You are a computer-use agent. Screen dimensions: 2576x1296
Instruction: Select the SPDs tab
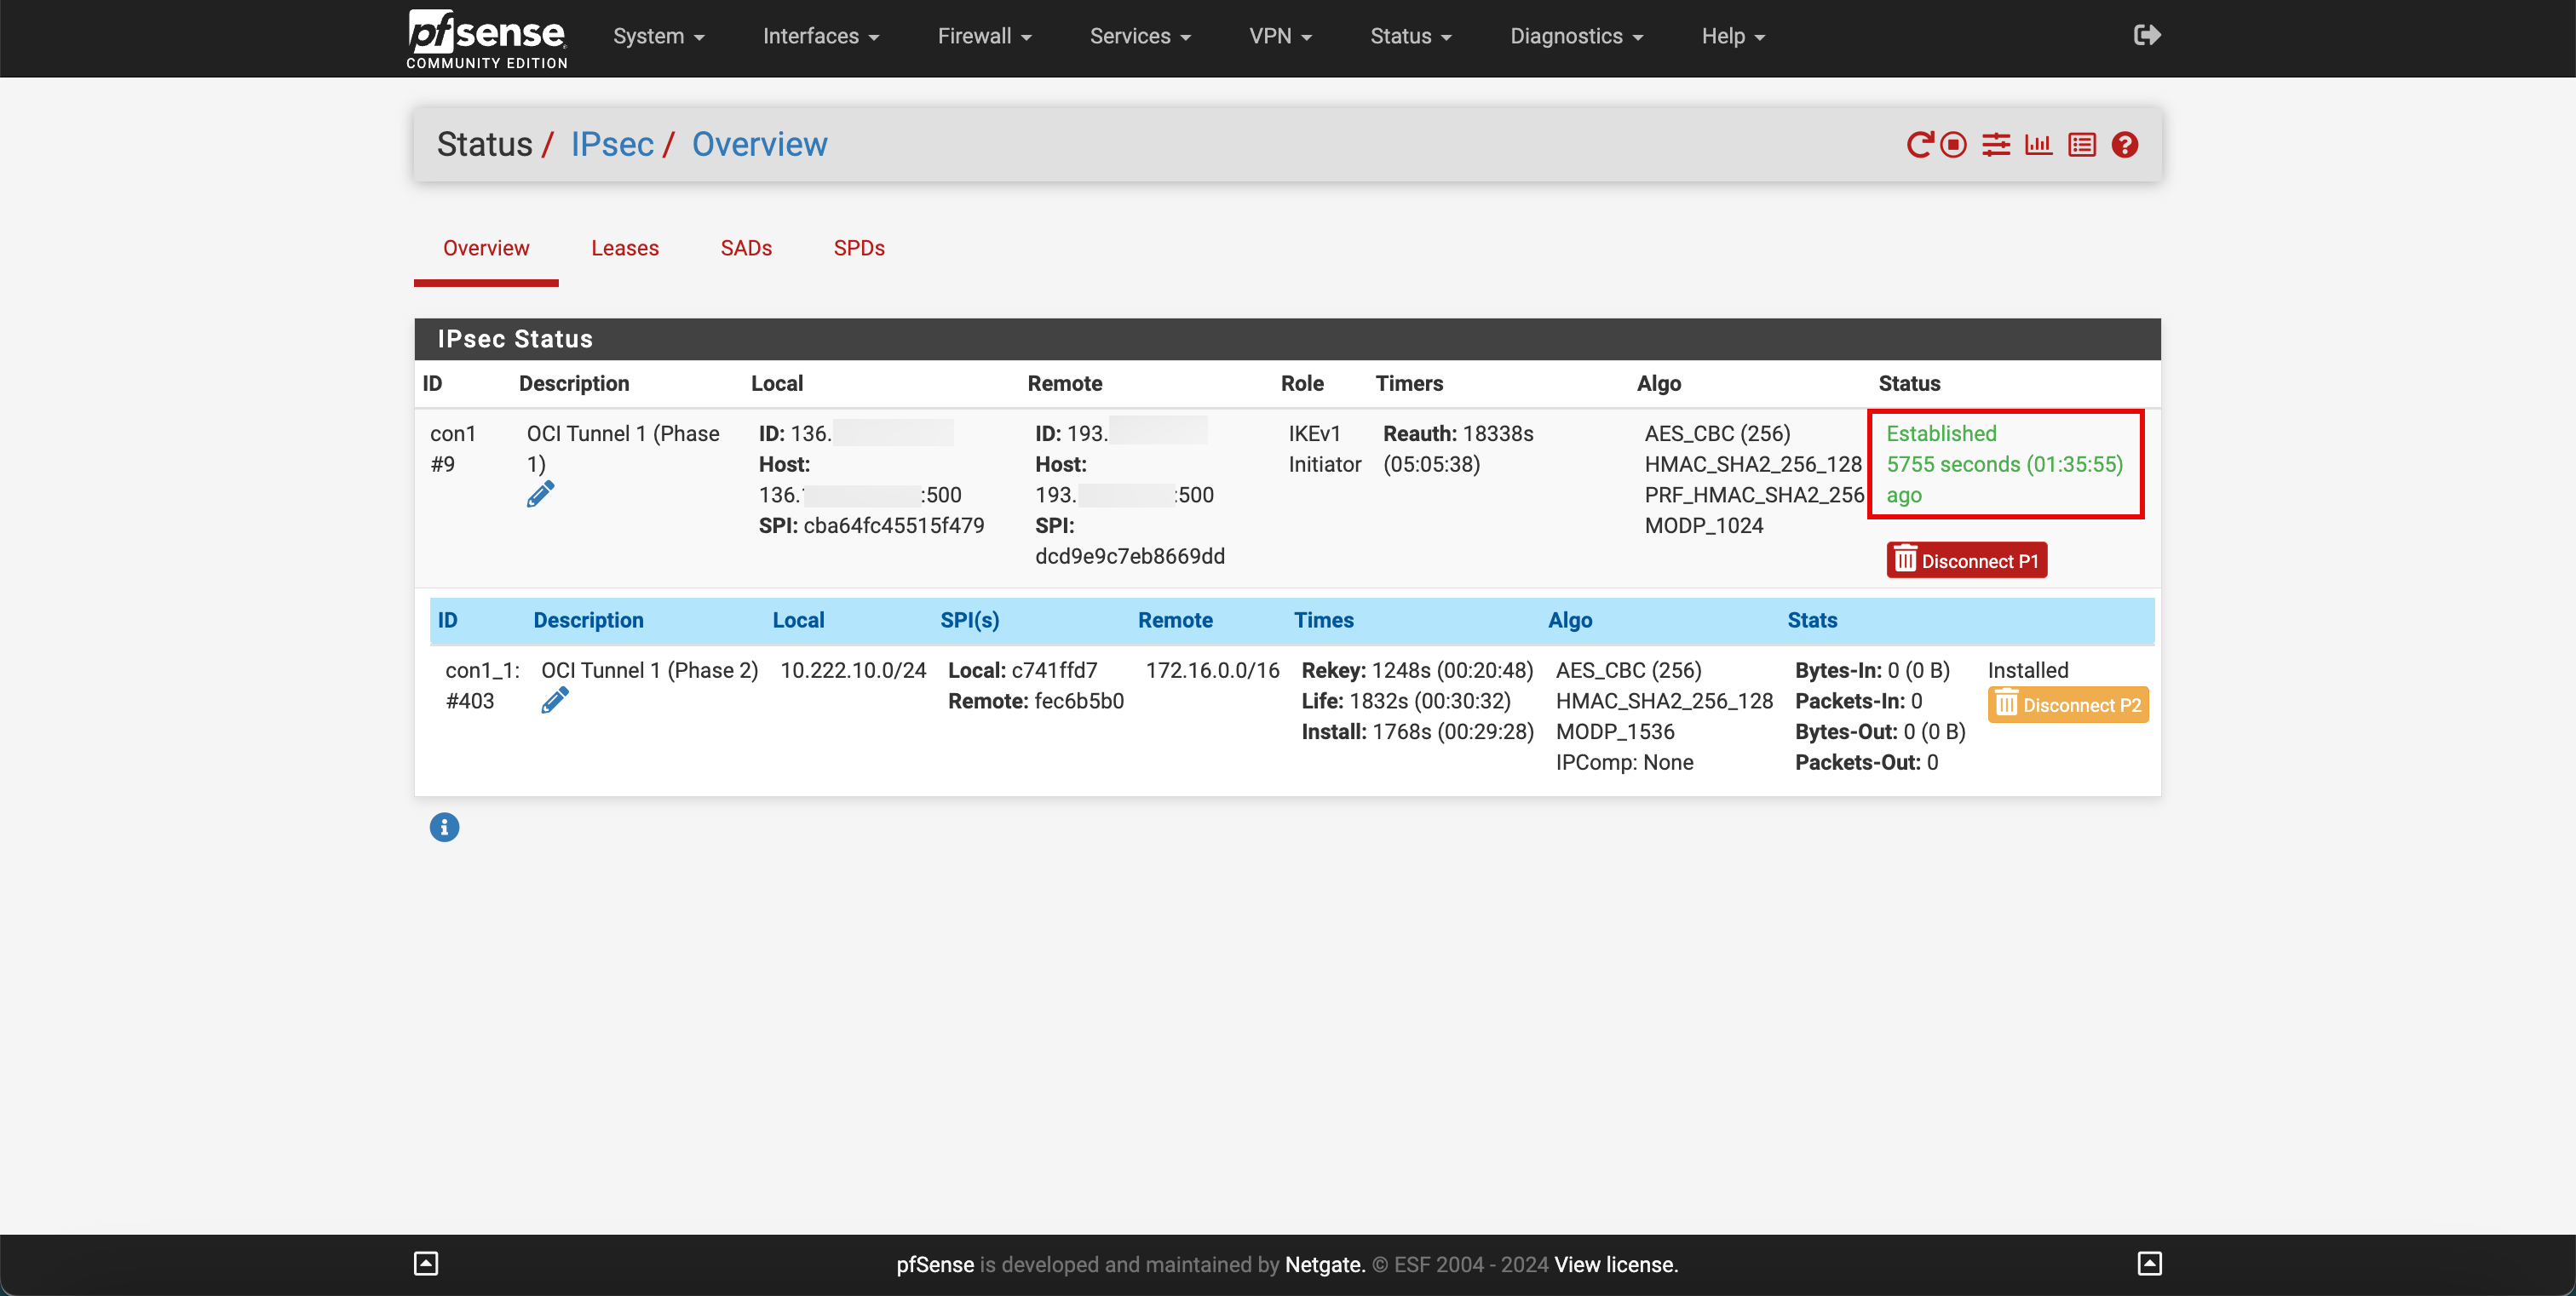click(858, 246)
